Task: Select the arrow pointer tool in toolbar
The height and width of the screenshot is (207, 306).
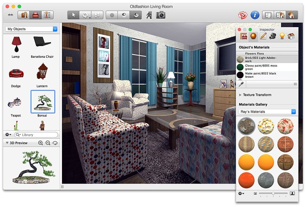Action: [74, 15]
